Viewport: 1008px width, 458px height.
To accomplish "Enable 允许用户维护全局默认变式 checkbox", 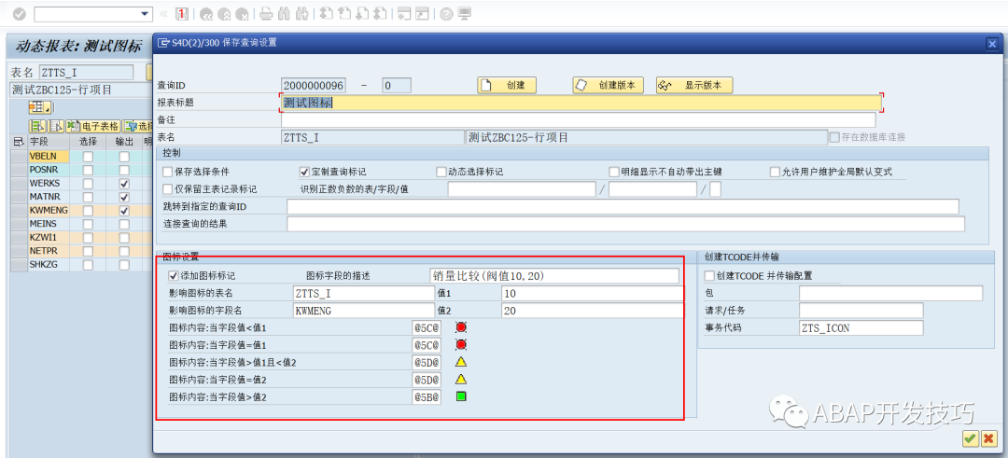I will click(x=775, y=173).
